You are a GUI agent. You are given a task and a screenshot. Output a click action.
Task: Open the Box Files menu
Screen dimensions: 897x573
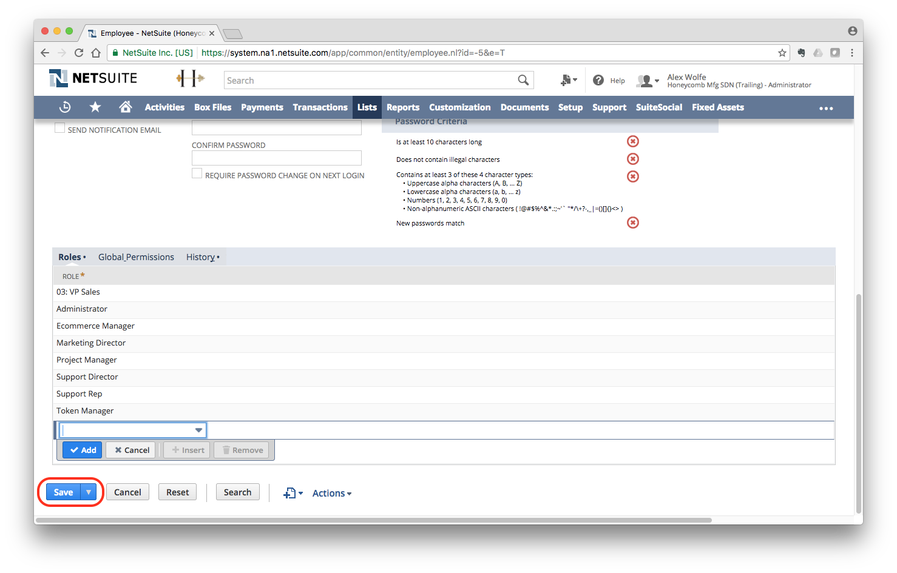212,107
